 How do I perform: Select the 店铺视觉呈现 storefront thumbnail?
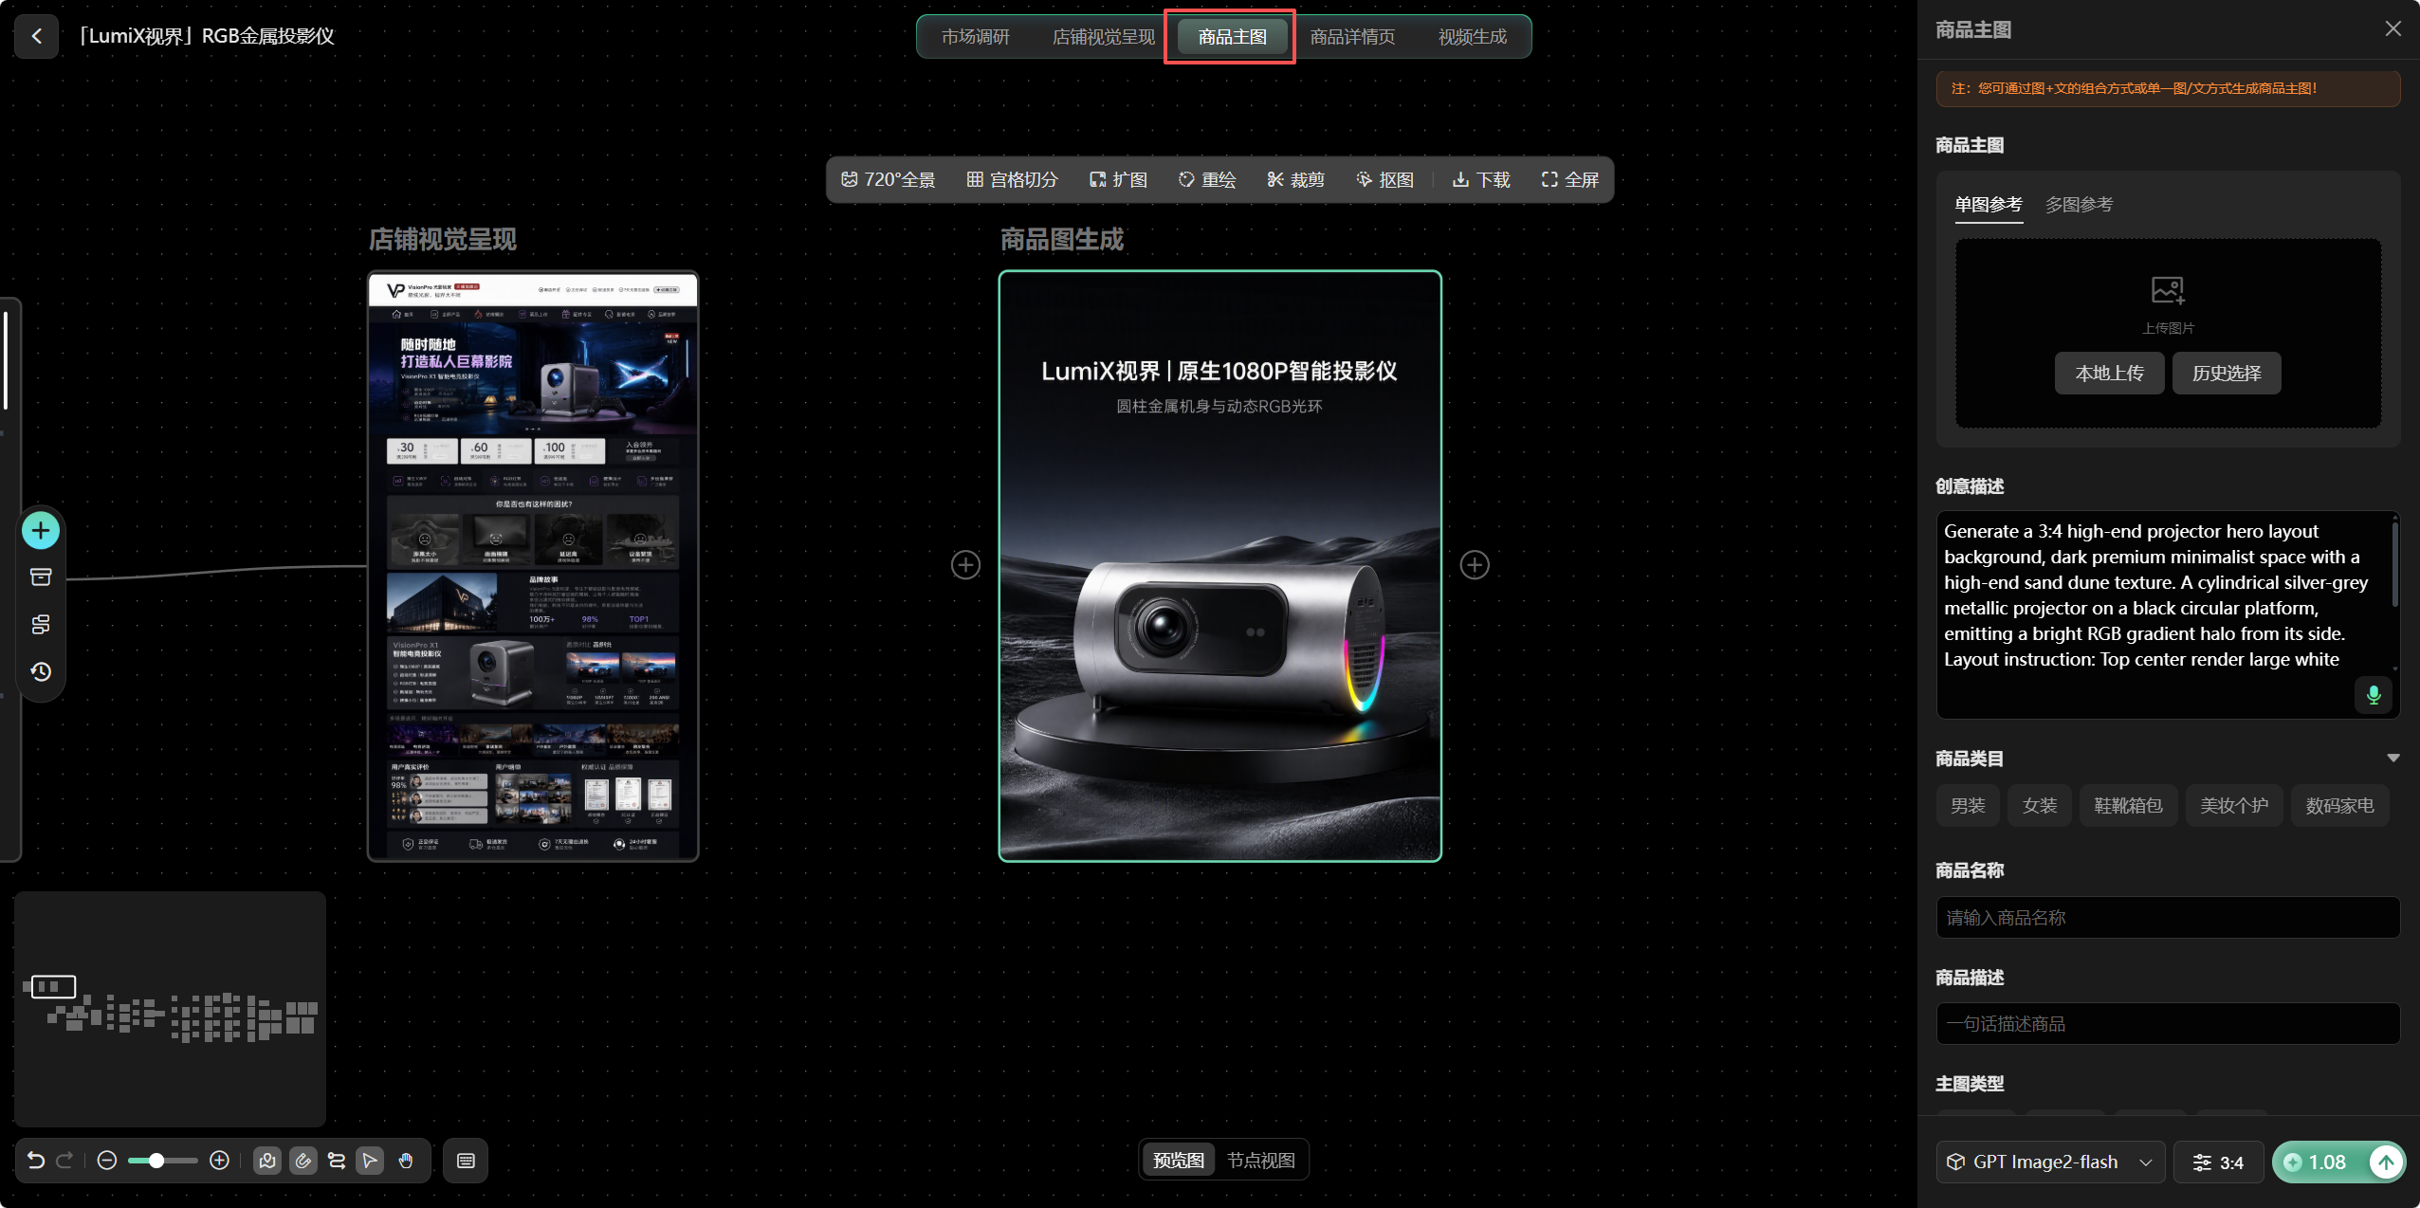tap(533, 566)
